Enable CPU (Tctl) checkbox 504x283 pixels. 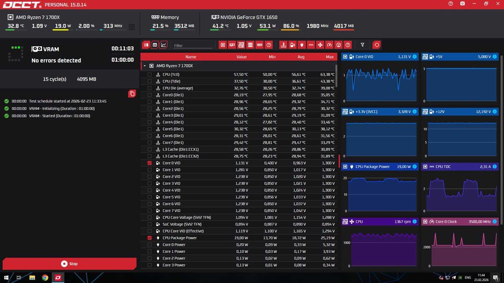click(150, 74)
